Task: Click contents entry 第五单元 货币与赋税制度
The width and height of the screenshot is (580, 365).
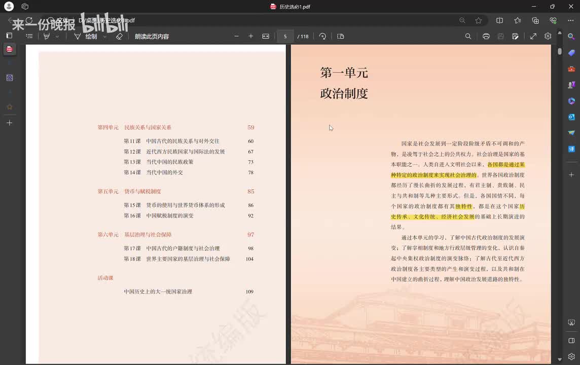Action: tap(176, 191)
